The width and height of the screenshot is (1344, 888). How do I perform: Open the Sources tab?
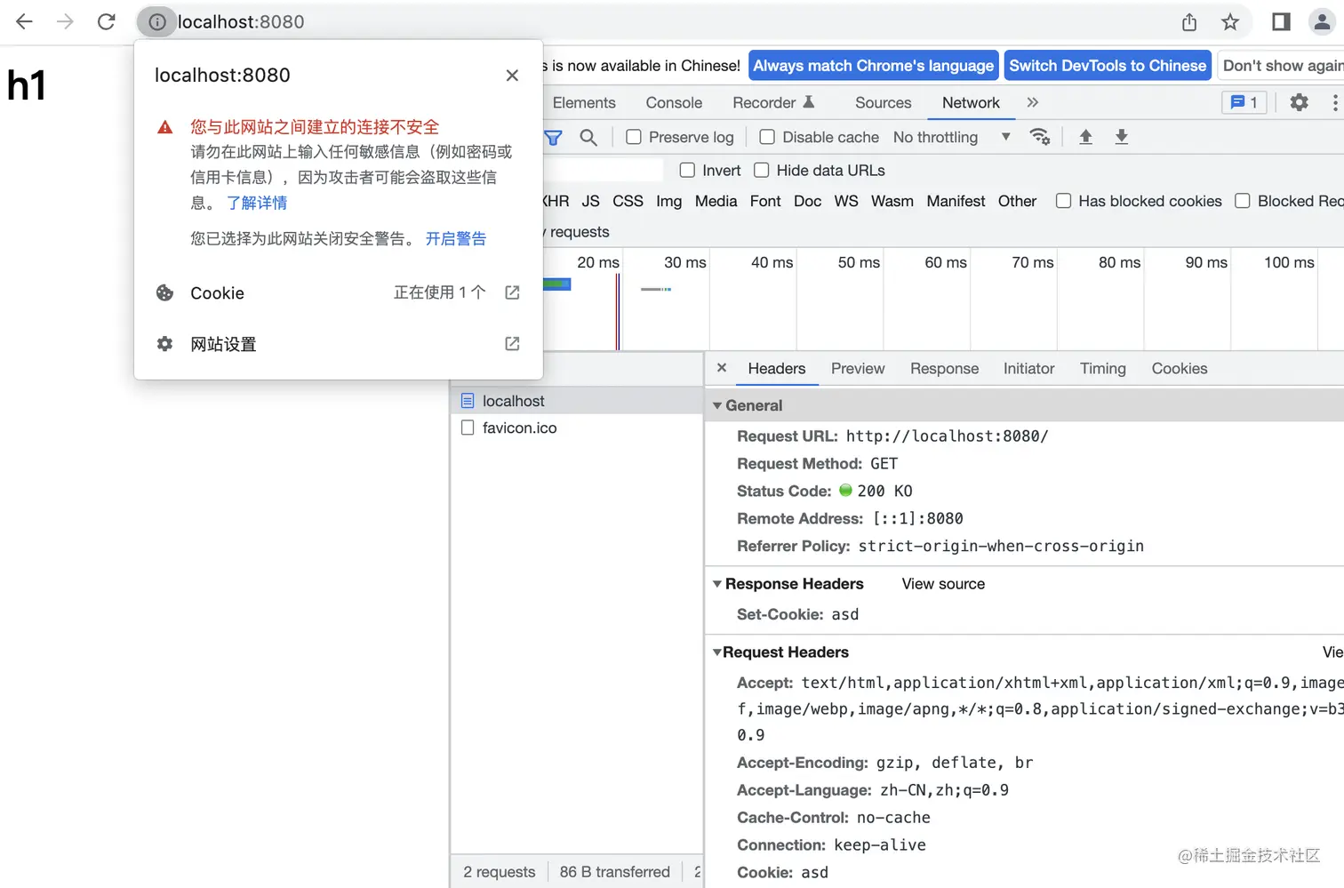[884, 103]
